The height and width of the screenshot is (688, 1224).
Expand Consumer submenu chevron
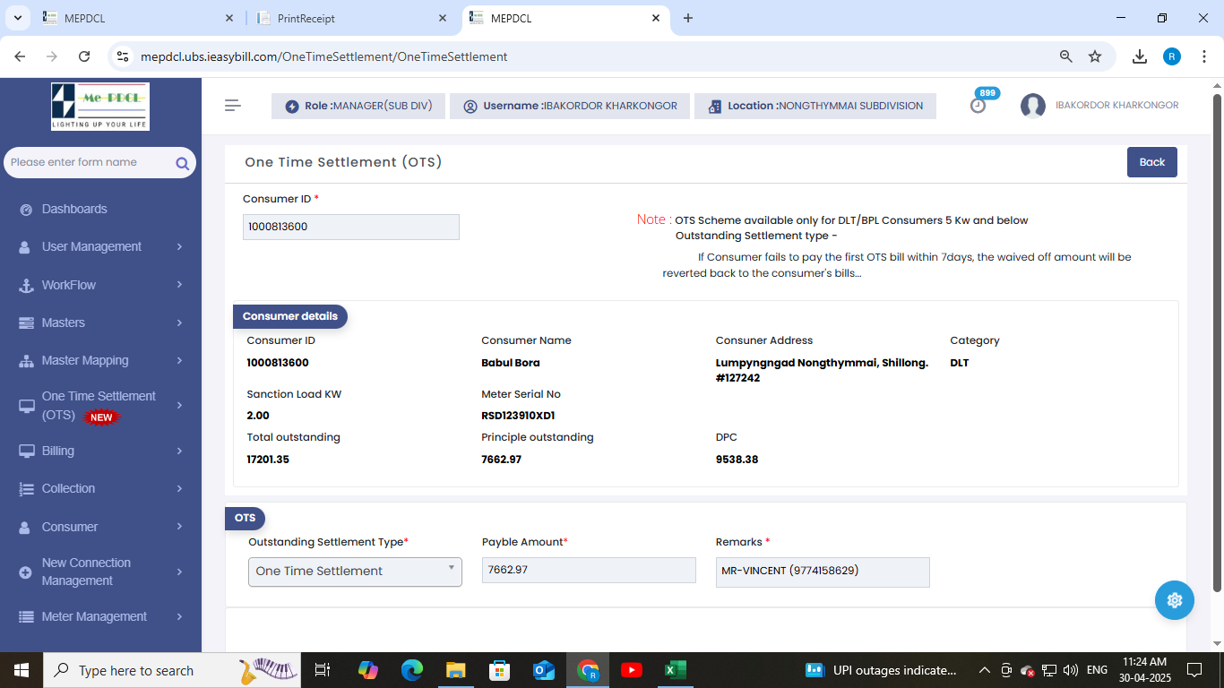tap(179, 526)
